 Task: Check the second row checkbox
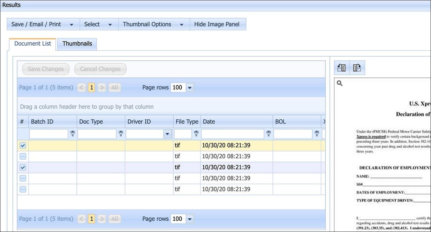[23, 156]
